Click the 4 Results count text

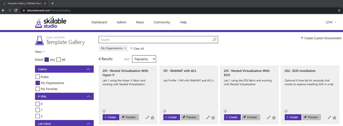coord(105,59)
